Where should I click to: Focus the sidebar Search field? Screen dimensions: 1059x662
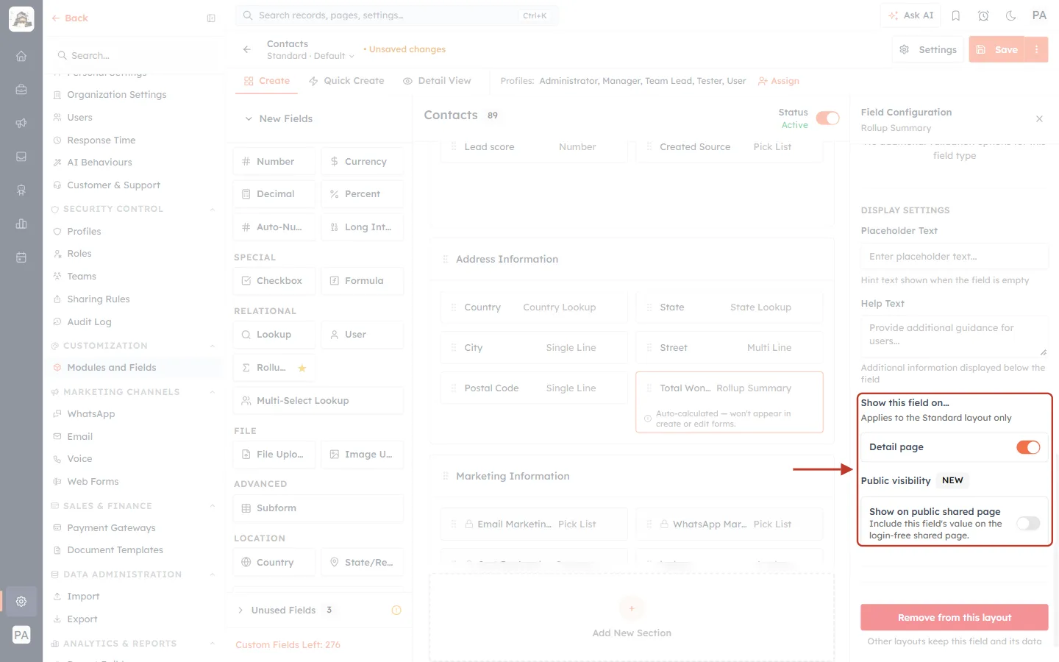(x=134, y=56)
